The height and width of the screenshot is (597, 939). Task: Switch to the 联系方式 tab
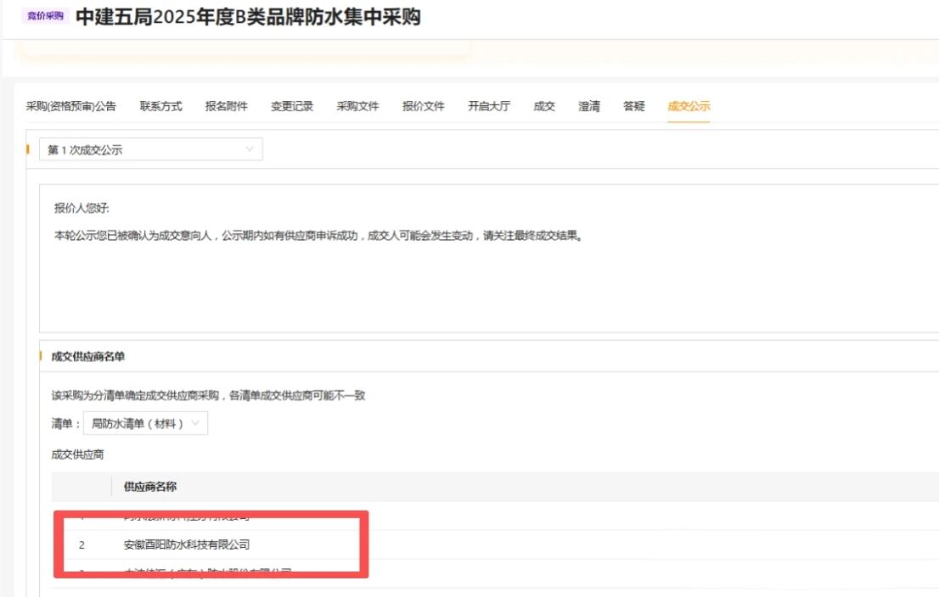161,106
